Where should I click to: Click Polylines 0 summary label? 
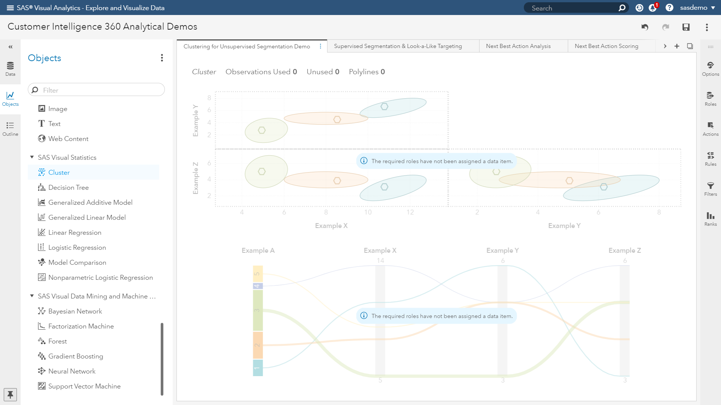(x=367, y=72)
